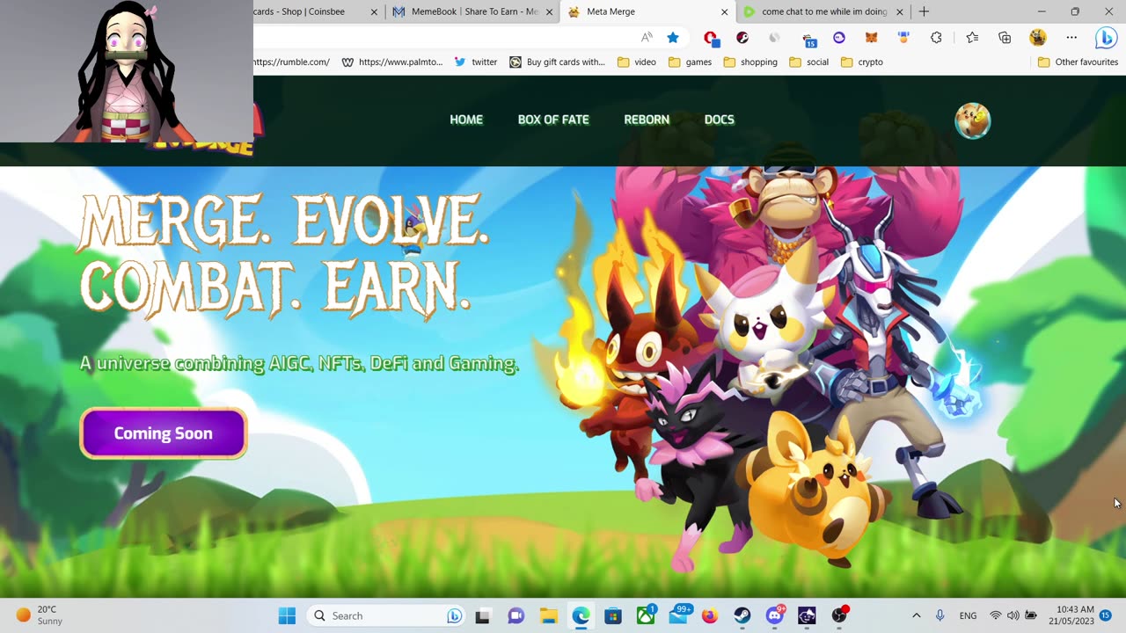Open the Settings and more ellipsis
This screenshot has width=1126, height=633.
pos(1071,38)
